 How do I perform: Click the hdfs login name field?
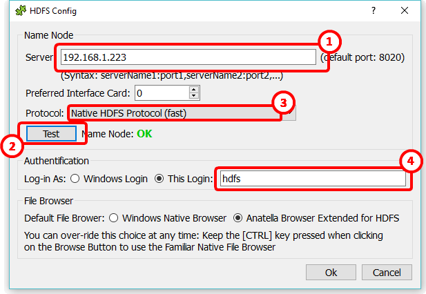[313, 179]
